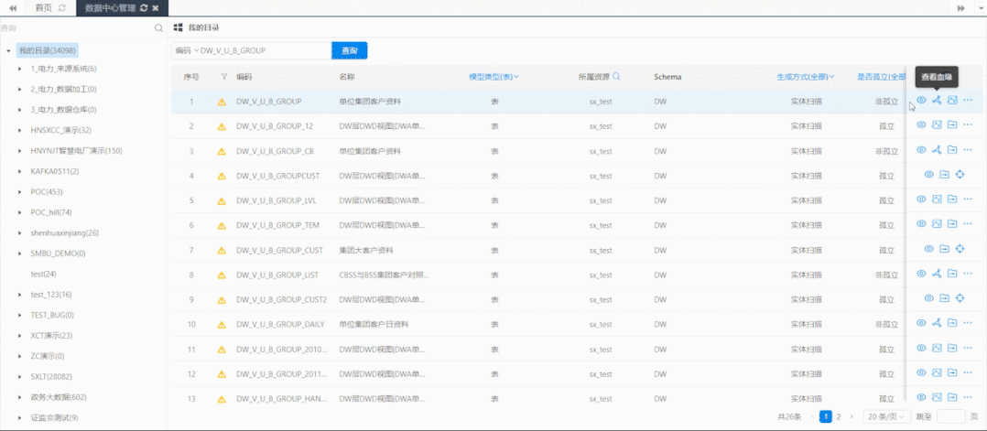Go to page 2 of results
Screen dimensions: 987x431
tap(839, 416)
